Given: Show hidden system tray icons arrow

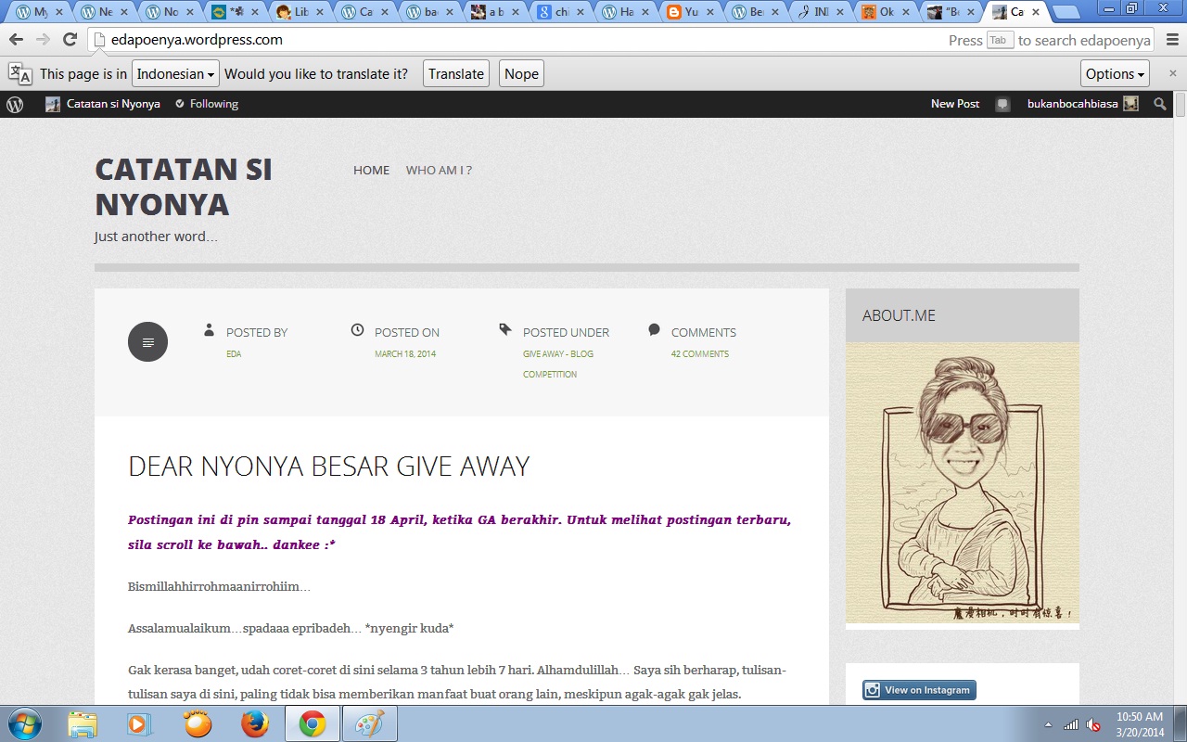Looking at the screenshot, I should (x=1048, y=724).
